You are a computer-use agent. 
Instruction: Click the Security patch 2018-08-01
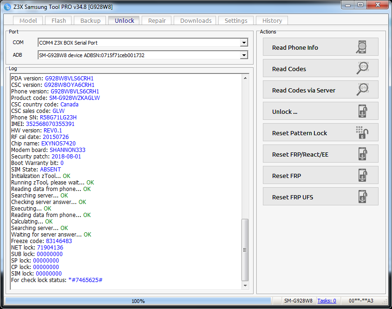pyautogui.click(x=66, y=157)
